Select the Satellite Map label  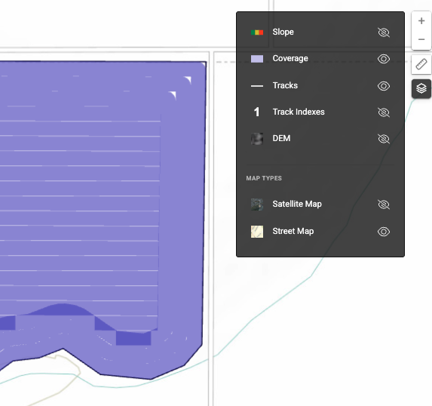tap(297, 204)
